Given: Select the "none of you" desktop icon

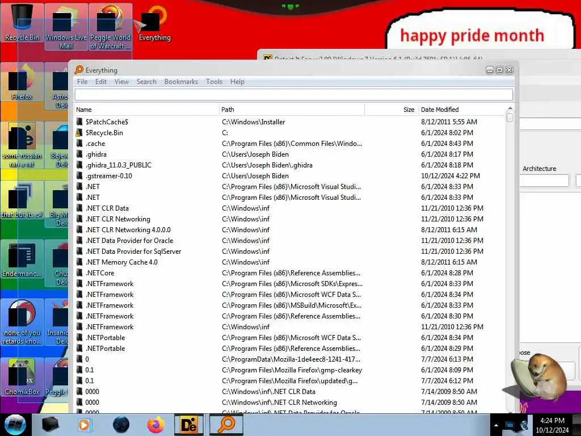Looking at the screenshot, I should (x=22, y=322).
